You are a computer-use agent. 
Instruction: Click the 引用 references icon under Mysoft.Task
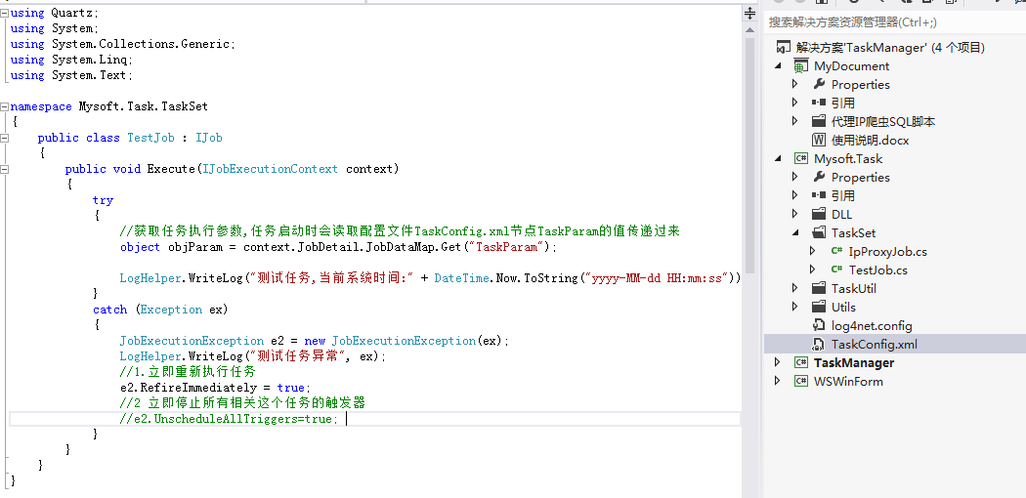tap(819, 195)
